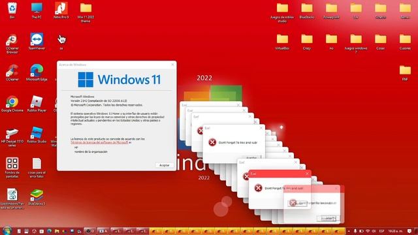Launch CCleaner Browser shortcut
This screenshot has width=418, height=235.
(12, 44)
